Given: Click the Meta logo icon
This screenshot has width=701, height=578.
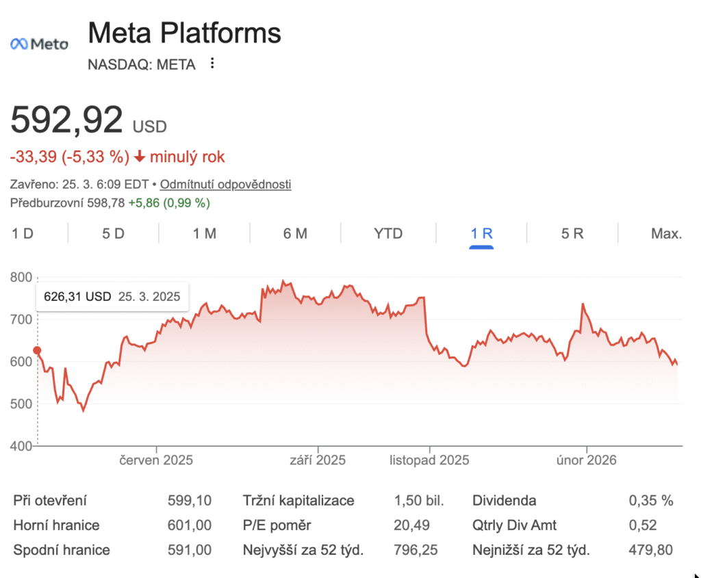Looking at the screenshot, I should (x=39, y=44).
